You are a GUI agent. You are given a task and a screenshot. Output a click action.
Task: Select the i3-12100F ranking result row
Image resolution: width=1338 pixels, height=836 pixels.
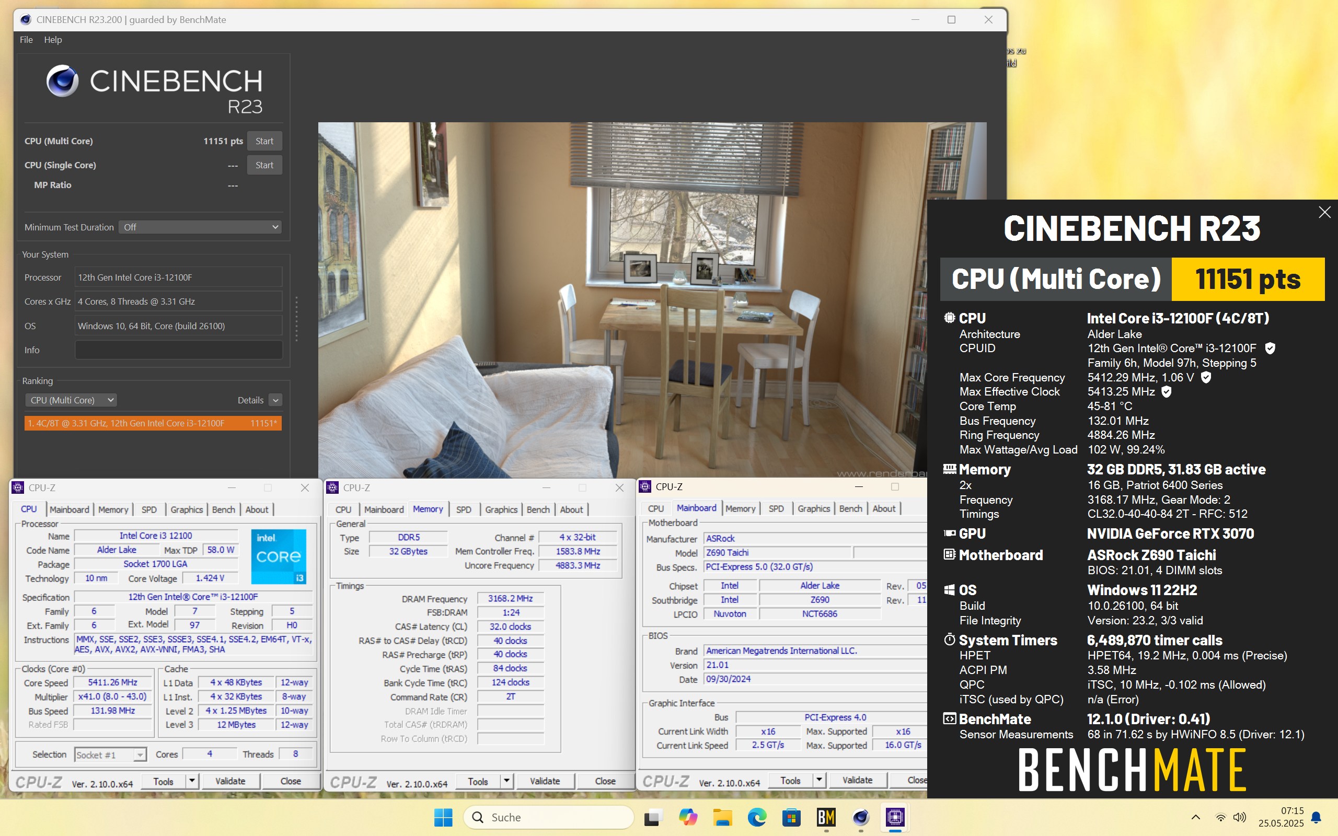click(153, 423)
